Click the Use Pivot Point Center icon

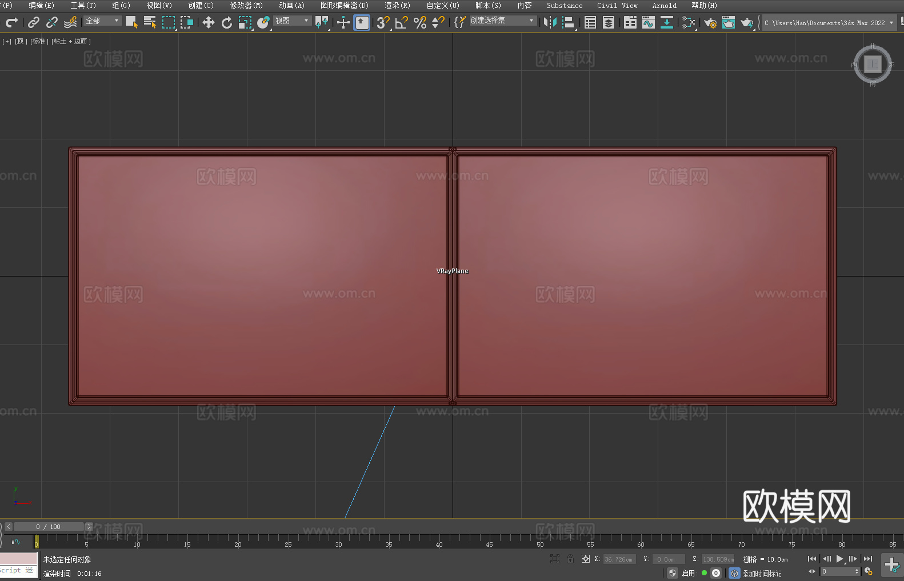click(322, 22)
